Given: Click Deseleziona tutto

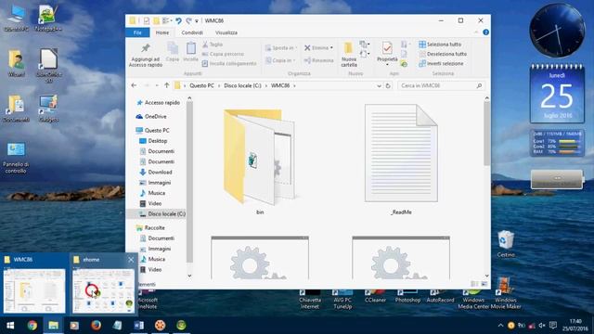Looking at the screenshot, I should tap(443, 54).
